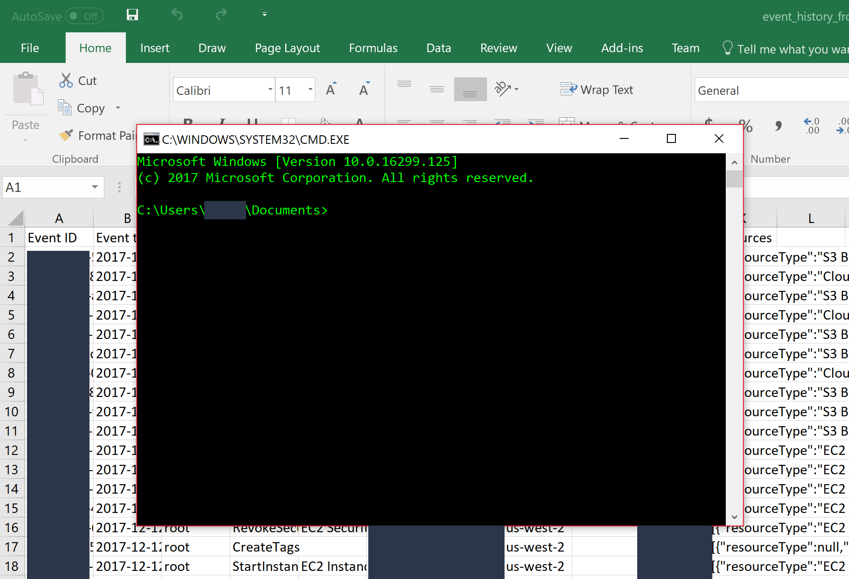Open the Calibri font dropdown
The image size is (849, 579).
(270, 89)
